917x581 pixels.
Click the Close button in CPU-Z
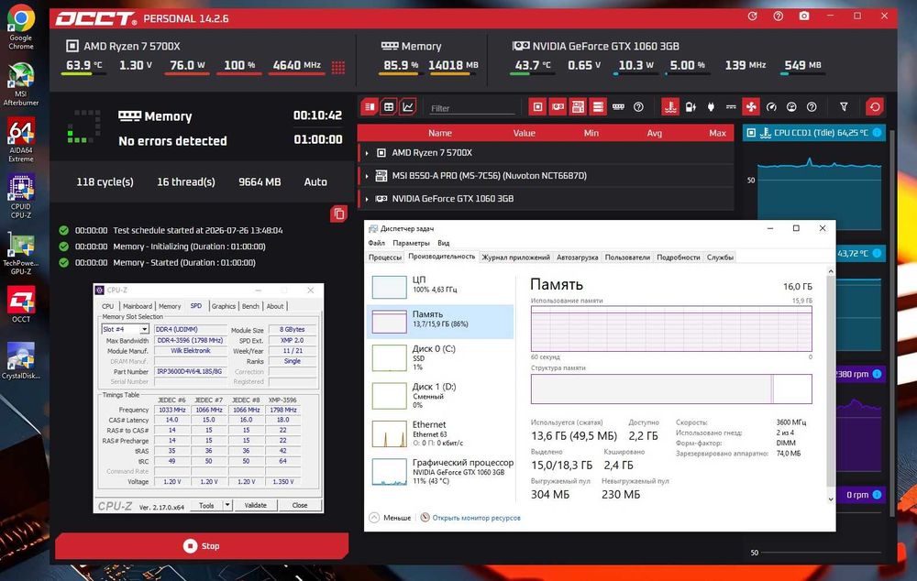(x=300, y=505)
